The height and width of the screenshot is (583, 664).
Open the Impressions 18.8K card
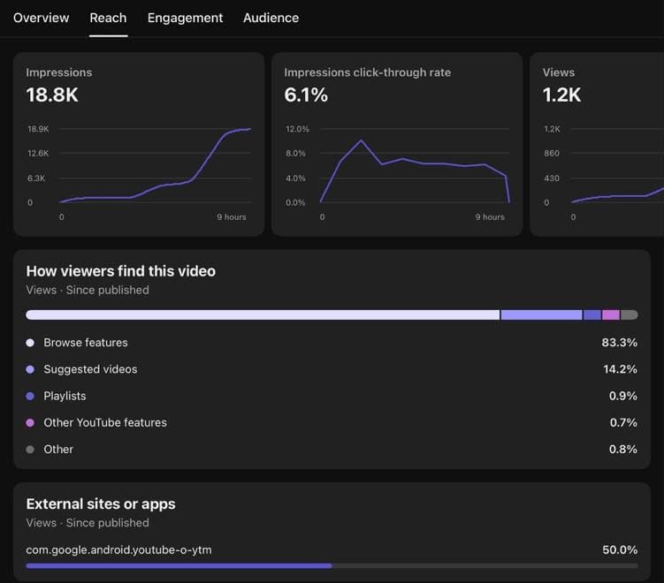(x=139, y=144)
